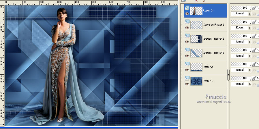The height and width of the screenshot is (129, 259).
Task: Toggle the layer link icon for Raster 3
Action: (x=254, y=8)
